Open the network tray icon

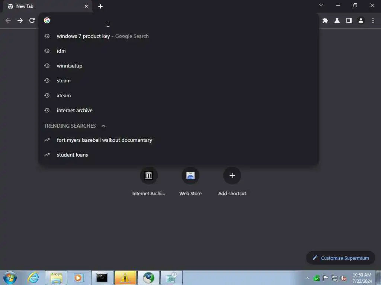point(334,278)
